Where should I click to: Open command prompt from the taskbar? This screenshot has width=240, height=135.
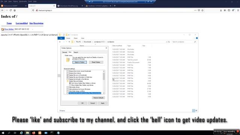(x=52, y=133)
